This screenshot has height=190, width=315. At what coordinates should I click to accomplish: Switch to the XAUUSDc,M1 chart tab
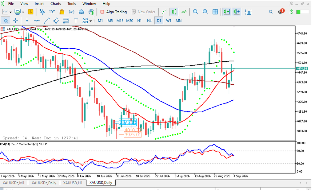14,183
